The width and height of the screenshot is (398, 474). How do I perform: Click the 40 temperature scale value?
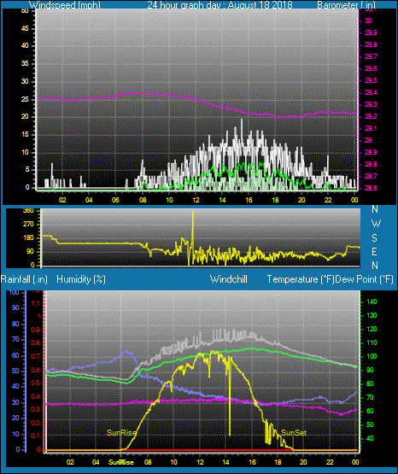pos(370,438)
